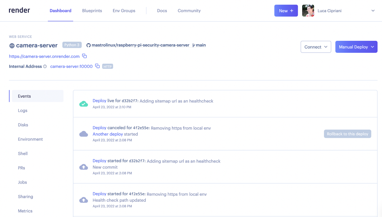Click the GitHub icon beside repository name
Image resolution: width=382 pixels, height=217 pixels.
point(88,45)
